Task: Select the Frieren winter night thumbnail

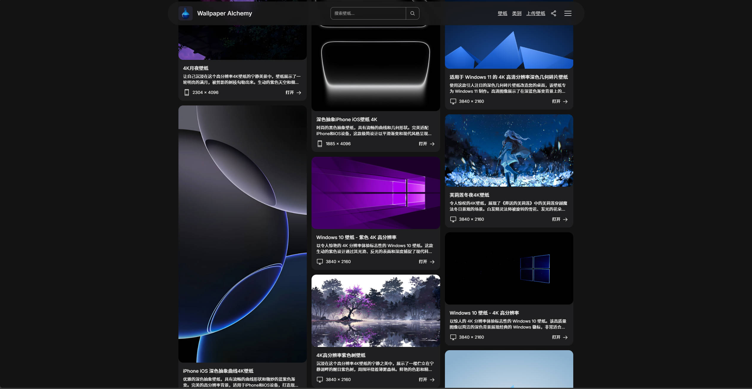Action: coord(509,151)
